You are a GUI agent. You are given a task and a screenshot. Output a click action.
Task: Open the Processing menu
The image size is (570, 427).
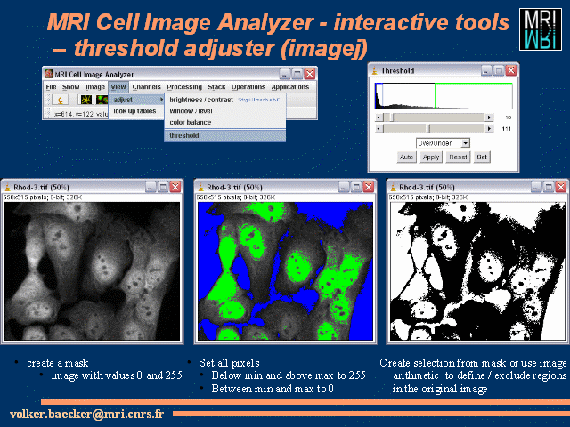coord(184,87)
